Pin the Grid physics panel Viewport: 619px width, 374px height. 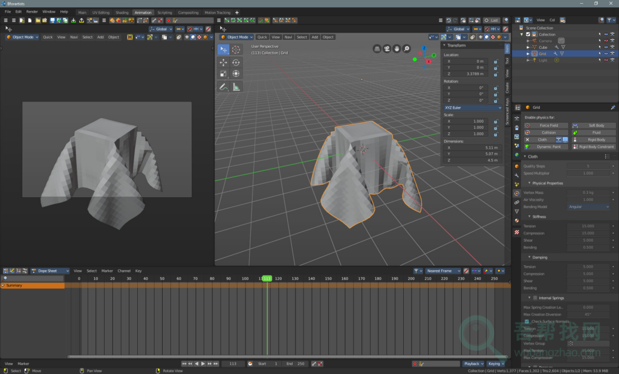click(612, 107)
